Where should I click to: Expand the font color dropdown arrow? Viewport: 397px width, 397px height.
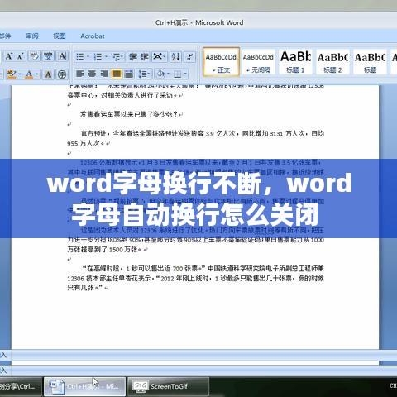pos(36,74)
